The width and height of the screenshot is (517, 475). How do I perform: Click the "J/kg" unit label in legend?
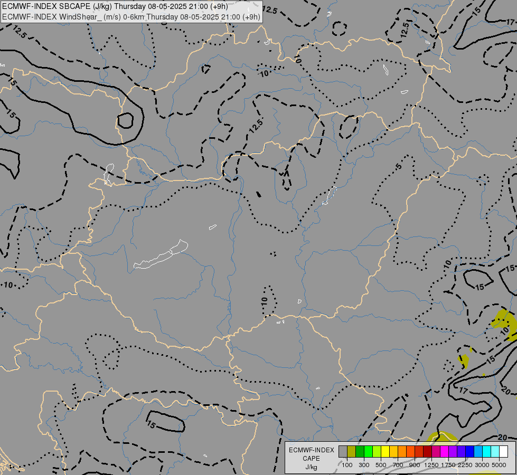pos(311,468)
